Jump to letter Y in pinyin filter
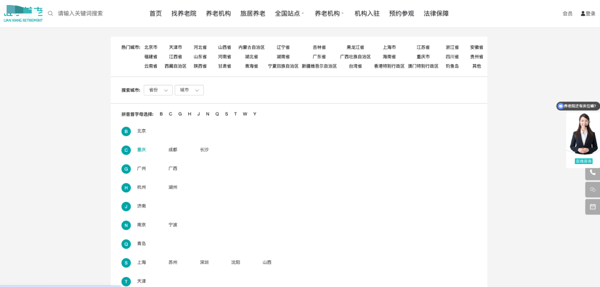The height and width of the screenshot is (287, 600). (x=255, y=114)
